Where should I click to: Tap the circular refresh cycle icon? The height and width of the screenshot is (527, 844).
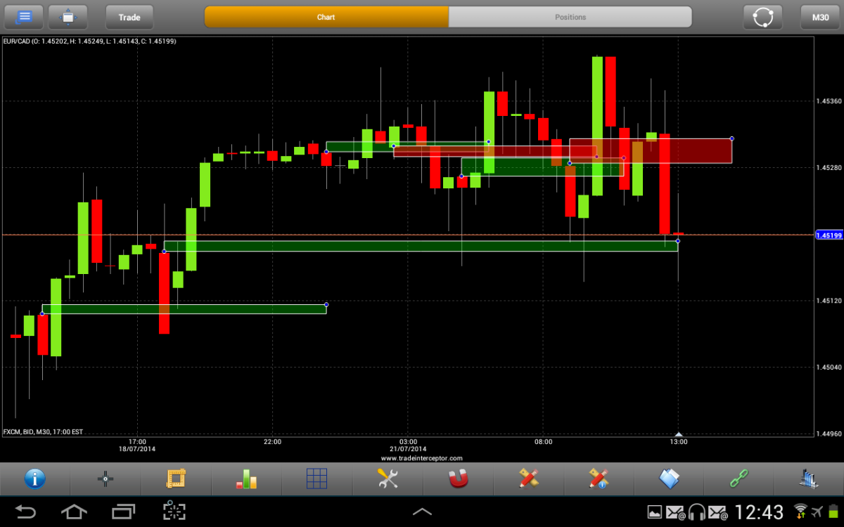pyautogui.click(x=763, y=17)
